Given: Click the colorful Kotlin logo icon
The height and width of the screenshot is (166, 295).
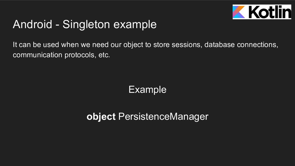Looking at the screenshot, I should [x=240, y=12].
